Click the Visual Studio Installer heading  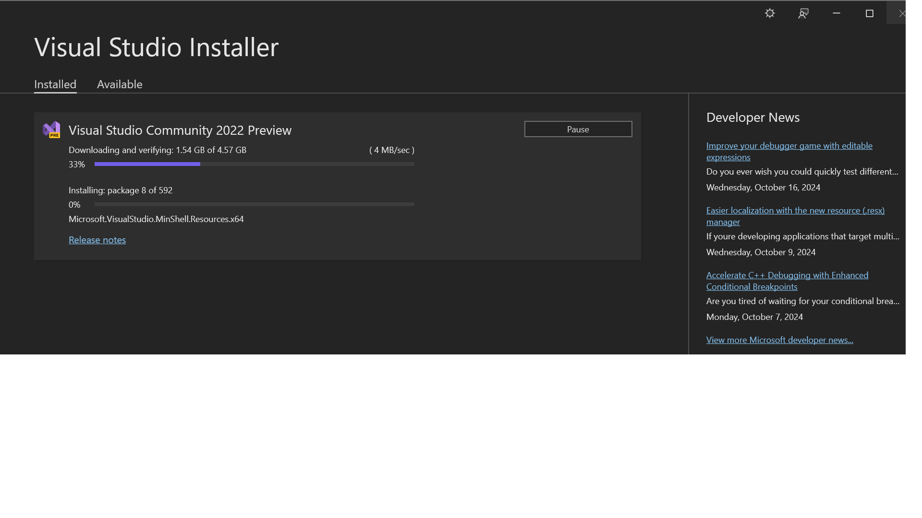pyautogui.click(x=157, y=47)
